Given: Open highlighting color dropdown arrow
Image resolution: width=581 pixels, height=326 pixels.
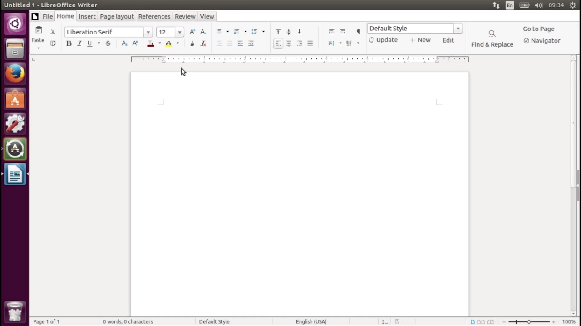Looking at the screenshot, I should coord(177,43).
